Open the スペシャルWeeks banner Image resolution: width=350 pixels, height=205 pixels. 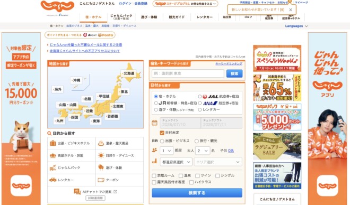coord(277,58)
